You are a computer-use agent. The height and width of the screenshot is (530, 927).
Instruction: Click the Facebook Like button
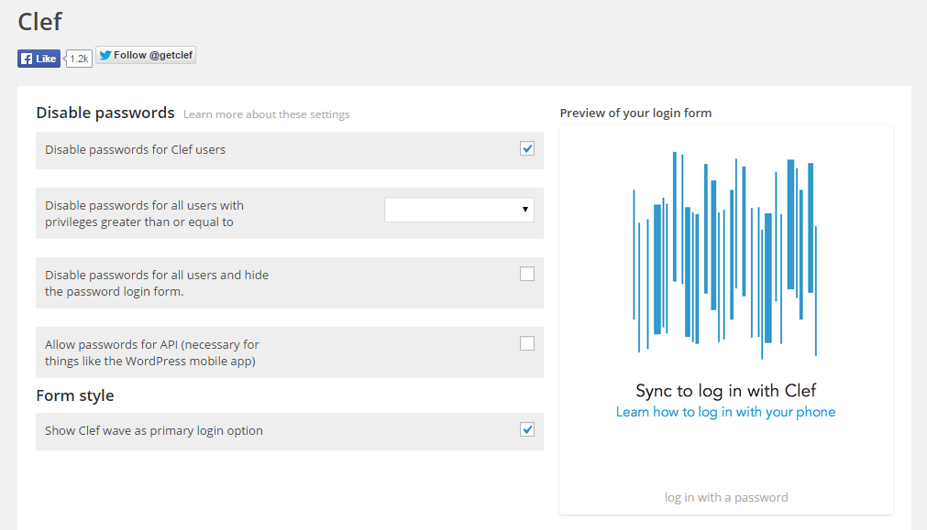(39, 59)
